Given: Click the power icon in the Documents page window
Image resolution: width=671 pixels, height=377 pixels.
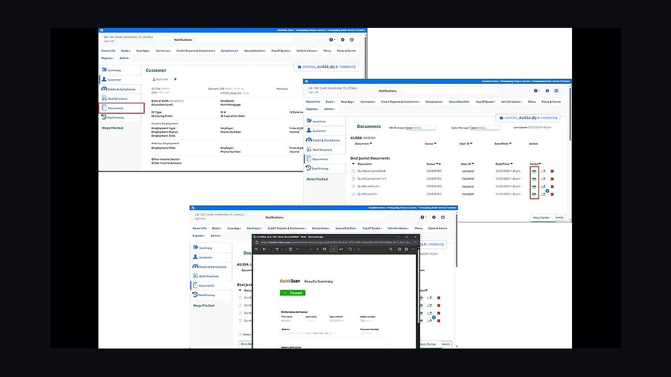Looking at the screenshot, I should pos(557,90).
